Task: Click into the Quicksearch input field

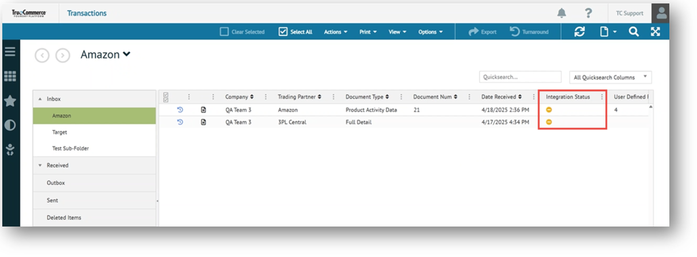Action: [520, 78]
